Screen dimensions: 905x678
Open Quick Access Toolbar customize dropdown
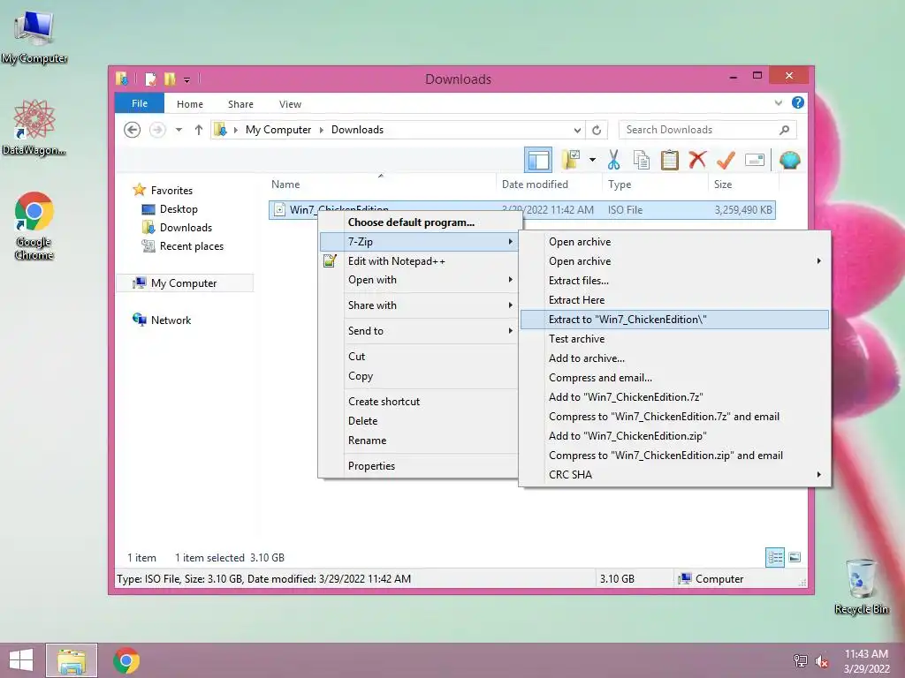pyautogui.click(x=187, y=79)
